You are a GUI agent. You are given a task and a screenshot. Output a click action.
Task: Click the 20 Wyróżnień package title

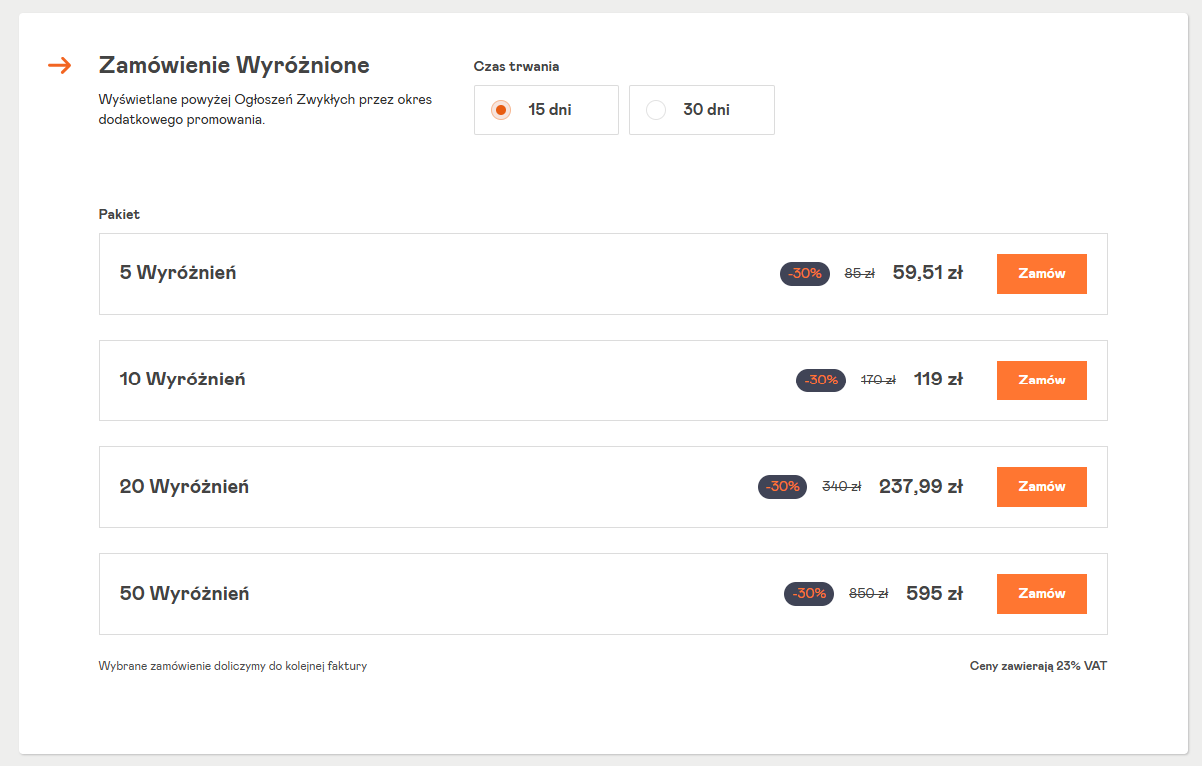[x=184, y=487]
